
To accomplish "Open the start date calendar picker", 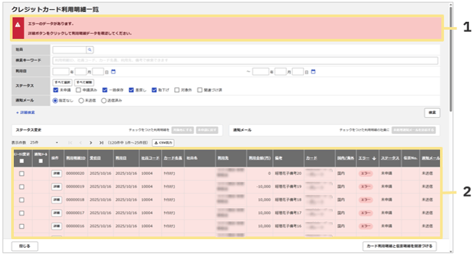I will 113,72.
